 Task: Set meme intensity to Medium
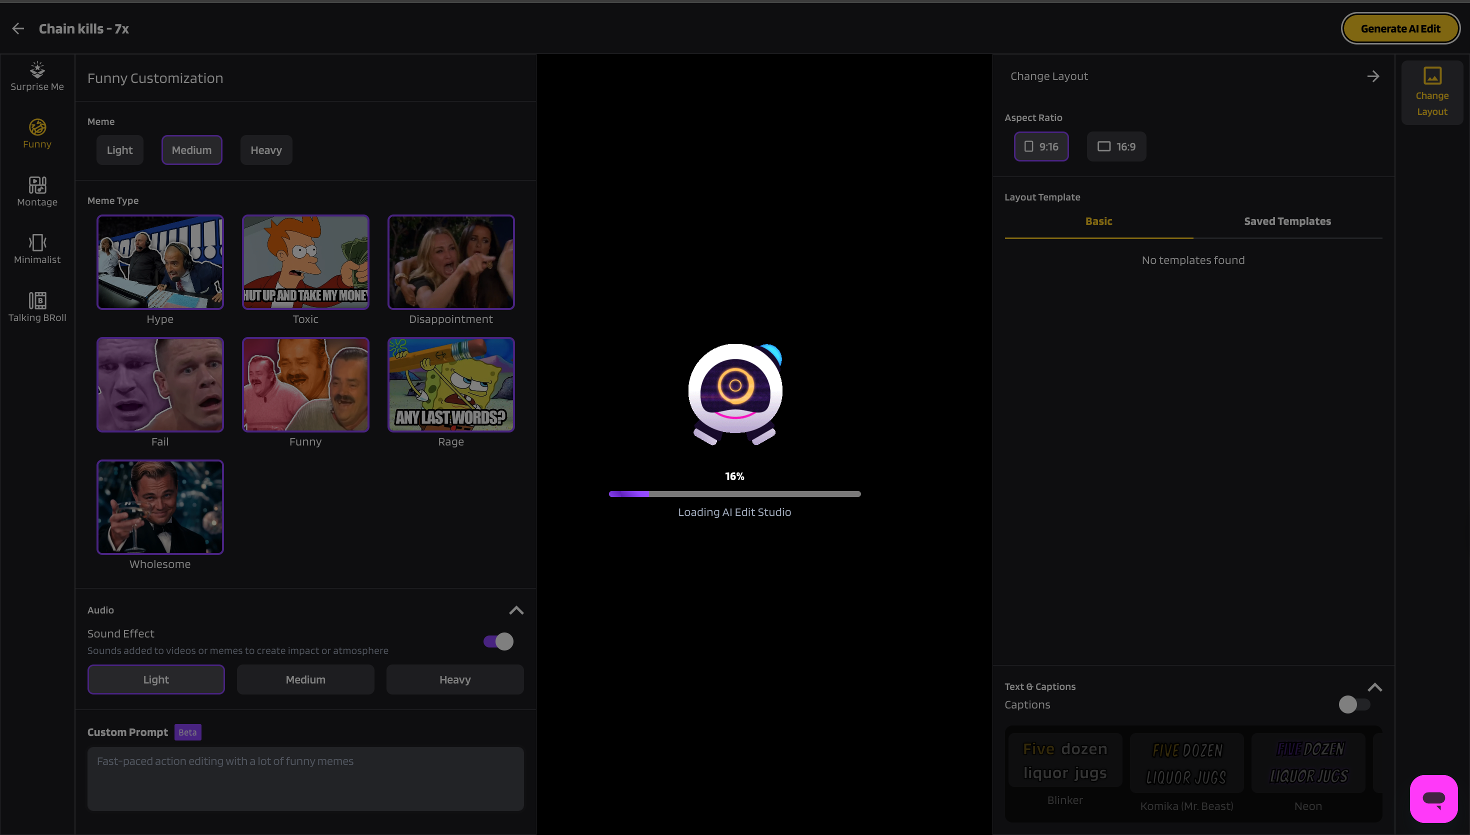191,150
